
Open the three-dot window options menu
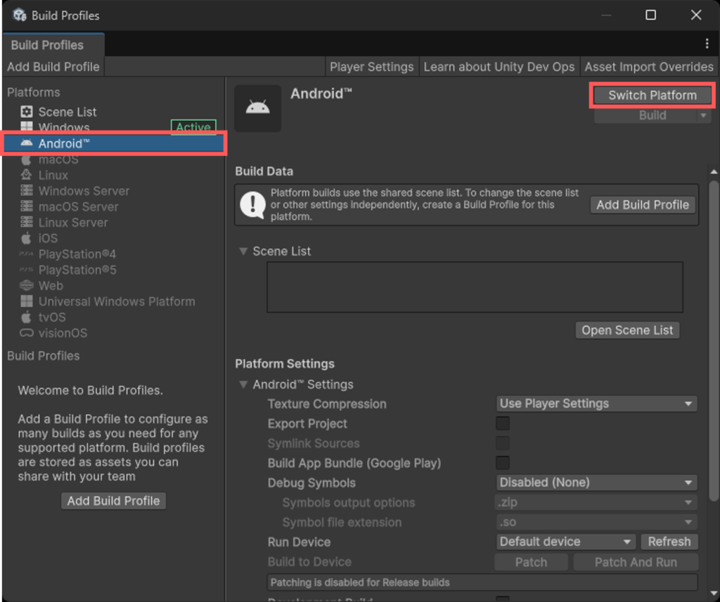click(x=707, y=44)
